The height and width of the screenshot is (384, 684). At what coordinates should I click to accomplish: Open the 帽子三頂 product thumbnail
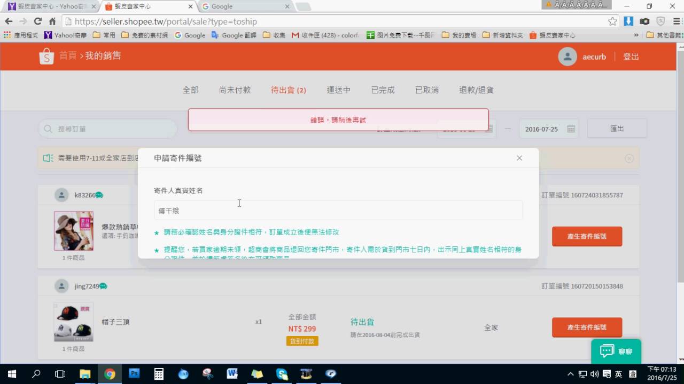[x=74, y=322]
